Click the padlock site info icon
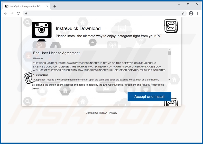Viewport: 203px width, 144px height. (26, 13)
